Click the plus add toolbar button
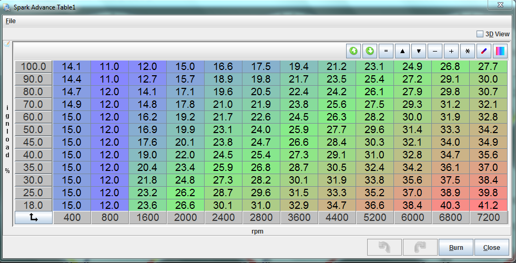The height and width of the screenshot is (263, 516). point(451,51)
